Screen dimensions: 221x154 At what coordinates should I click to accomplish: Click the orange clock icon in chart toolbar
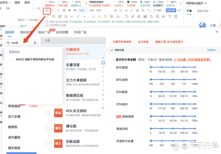coord(53,10)
